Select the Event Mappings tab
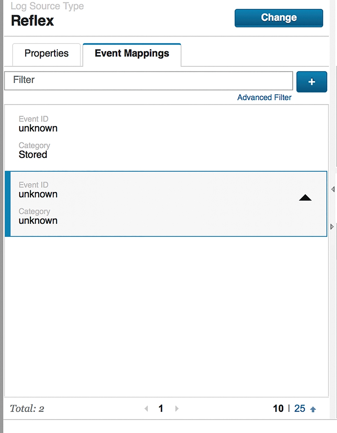 132,54
